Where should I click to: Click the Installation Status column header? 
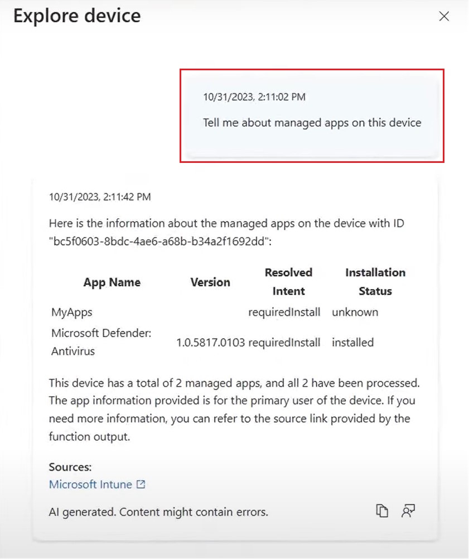coord(375,282)
